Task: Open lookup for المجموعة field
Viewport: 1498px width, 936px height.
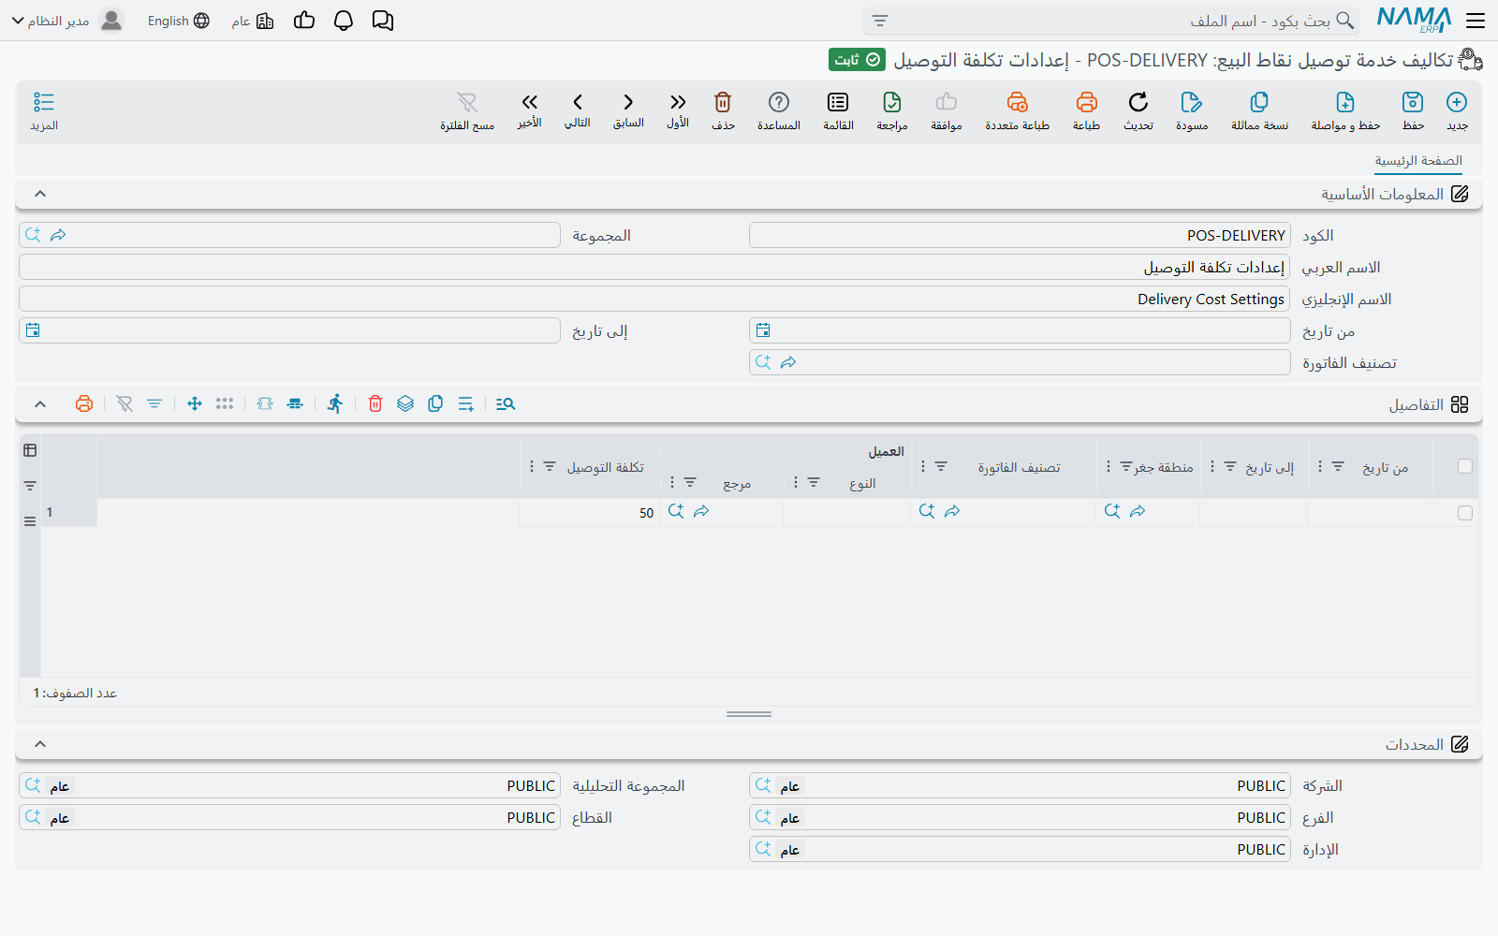Action: click(x=34, y=235)
